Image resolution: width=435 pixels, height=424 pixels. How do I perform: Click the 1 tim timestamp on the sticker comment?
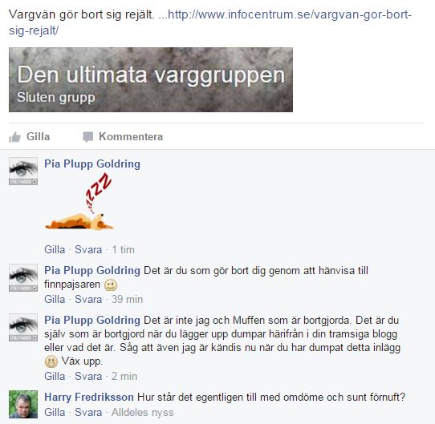coord(123,250)
